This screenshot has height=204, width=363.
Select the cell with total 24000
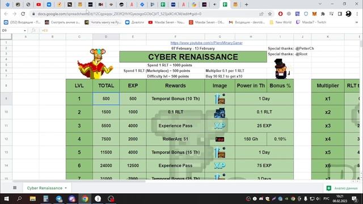106,165
